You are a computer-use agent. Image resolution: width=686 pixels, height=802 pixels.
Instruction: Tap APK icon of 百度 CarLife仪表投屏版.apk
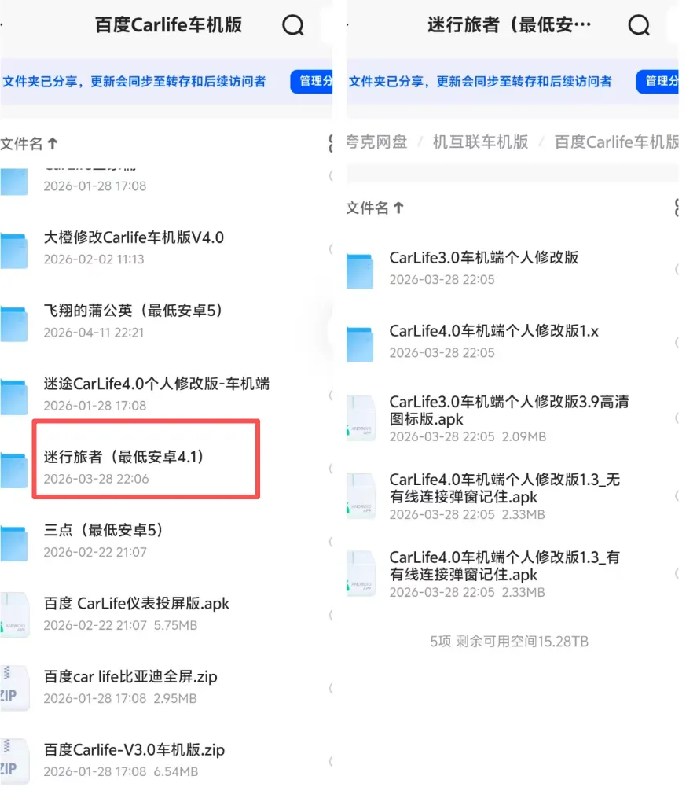14,615
